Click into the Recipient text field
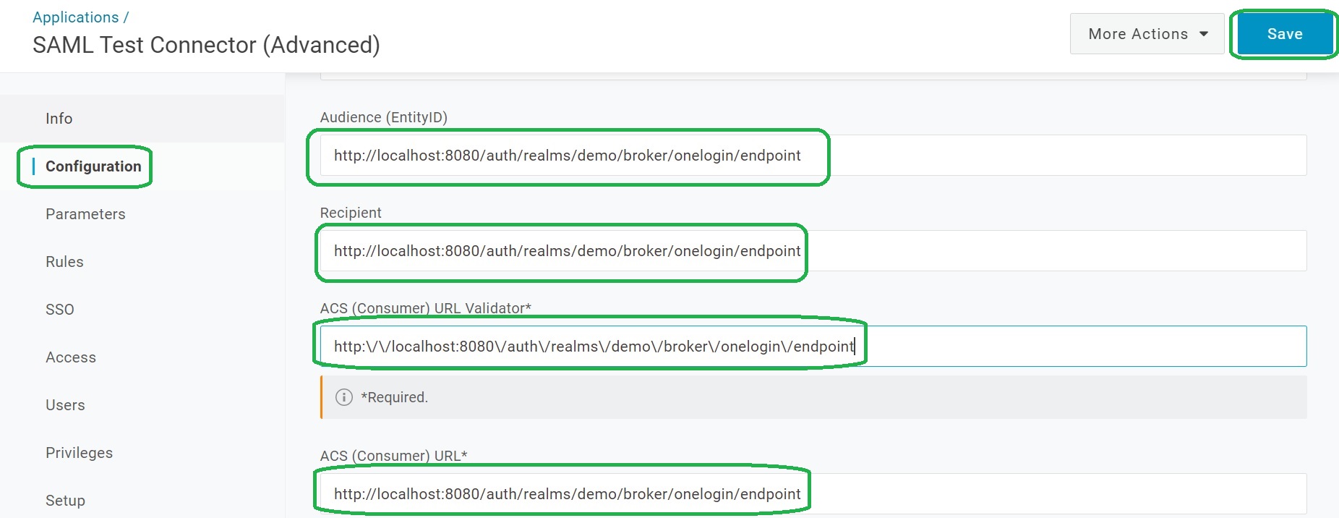This screenshot has height=518, width=1339. (813, 251)
